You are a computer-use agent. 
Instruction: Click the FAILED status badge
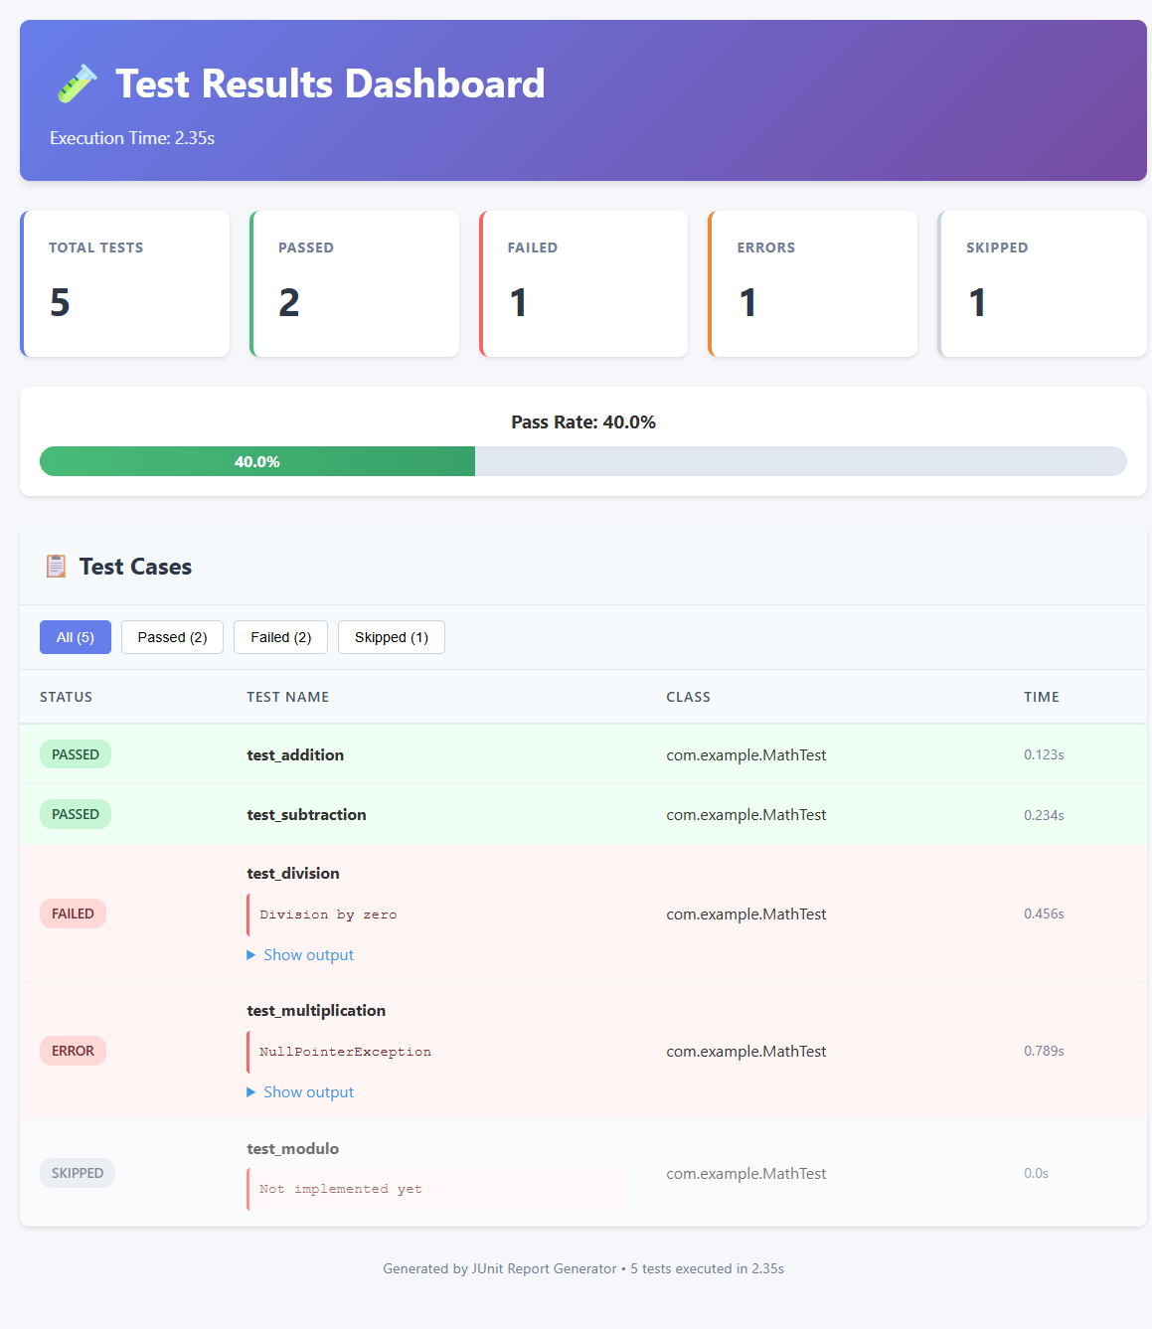click(73, 914)
